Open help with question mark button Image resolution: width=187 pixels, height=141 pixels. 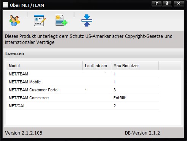click(167, 3)
